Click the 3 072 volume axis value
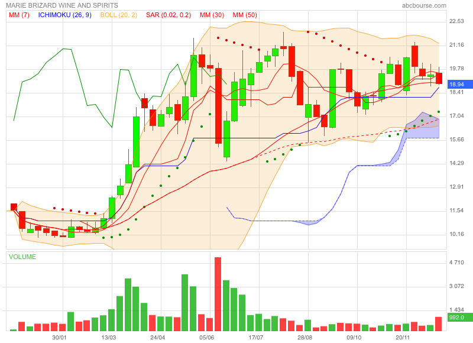 [x=456, y=286]
